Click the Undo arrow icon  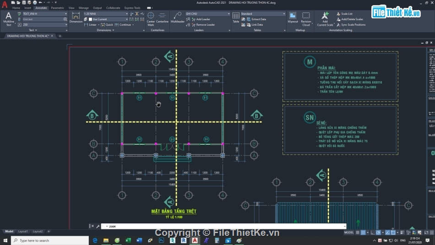(x=40, y=2)
